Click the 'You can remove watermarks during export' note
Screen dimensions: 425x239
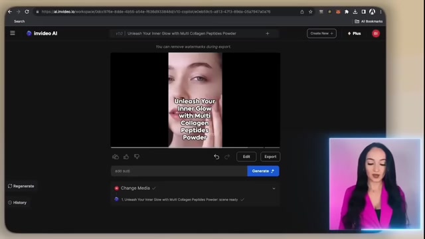click(193, 46)
